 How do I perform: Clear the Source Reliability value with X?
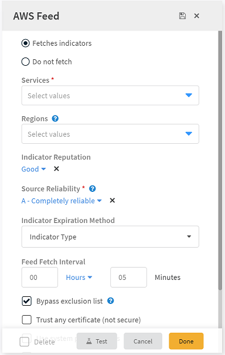(112, 200)
